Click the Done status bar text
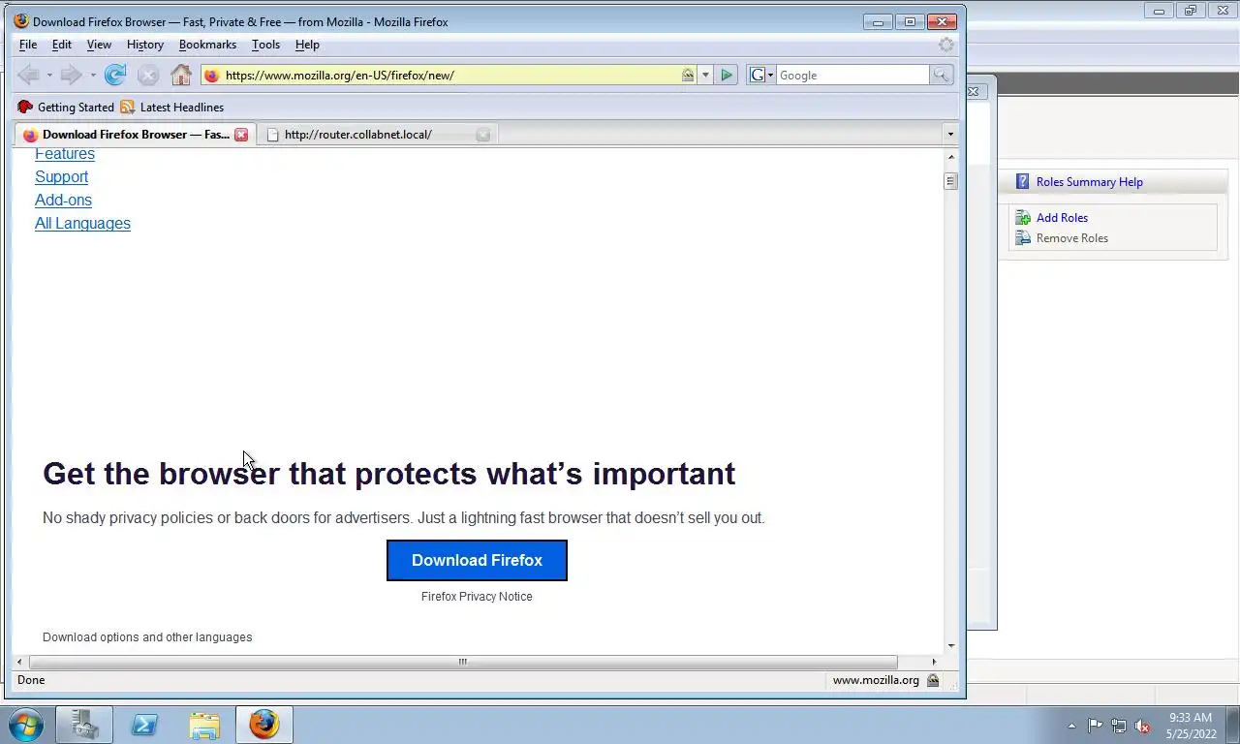Image resolution: width=1240 pixels, height=744 pixels. (31, 680)
